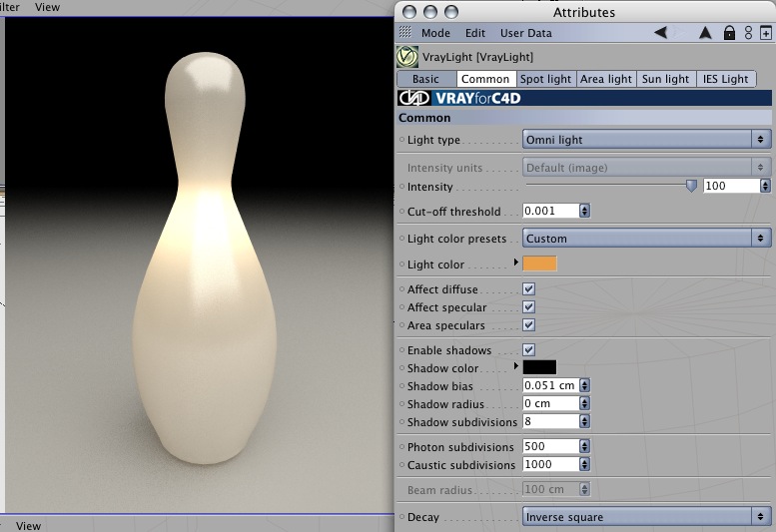
Task: Open the User Data menu
Action: [x=525, y=33]
